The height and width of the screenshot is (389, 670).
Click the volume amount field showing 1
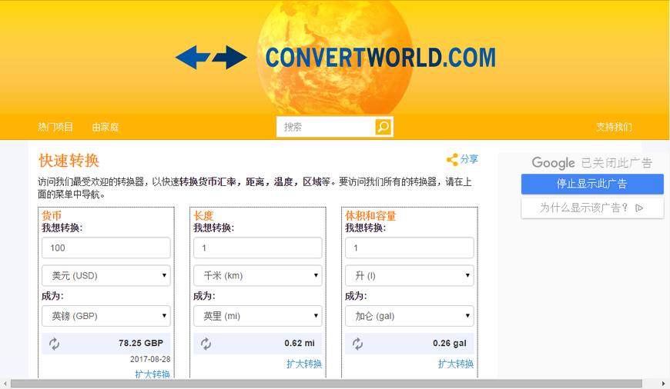(410, 248)
